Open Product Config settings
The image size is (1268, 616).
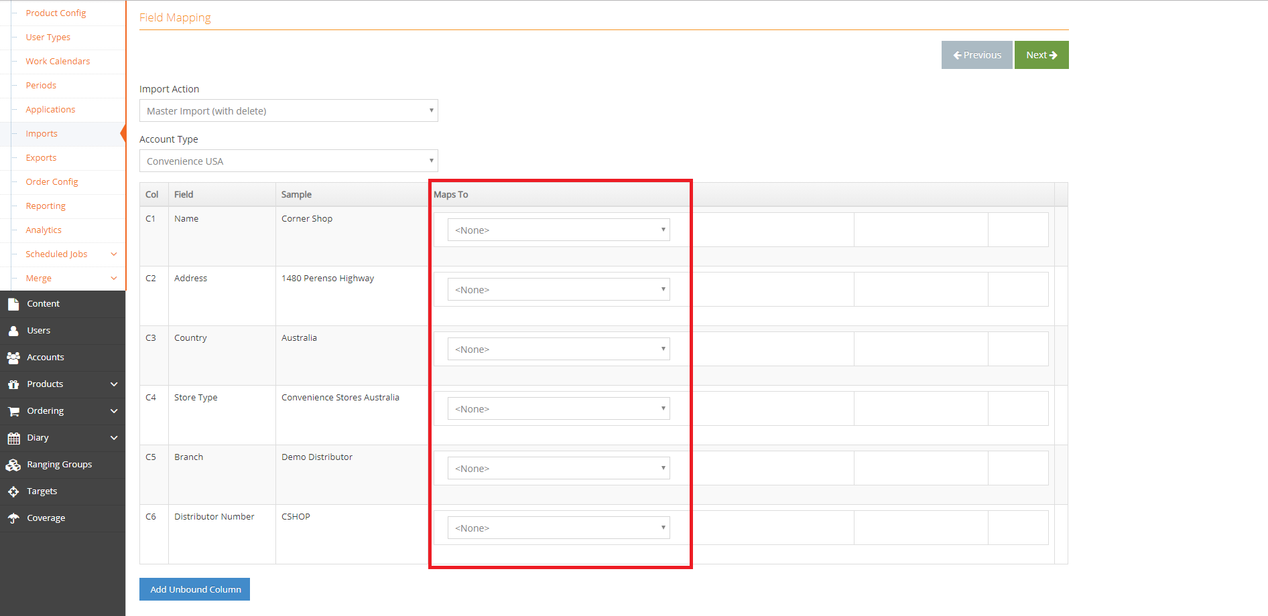56,13
